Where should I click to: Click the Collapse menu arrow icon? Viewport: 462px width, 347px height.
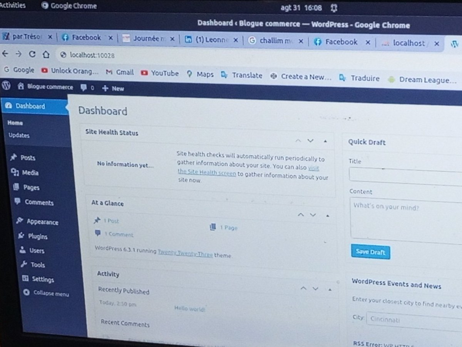click(x=27, y=292)
